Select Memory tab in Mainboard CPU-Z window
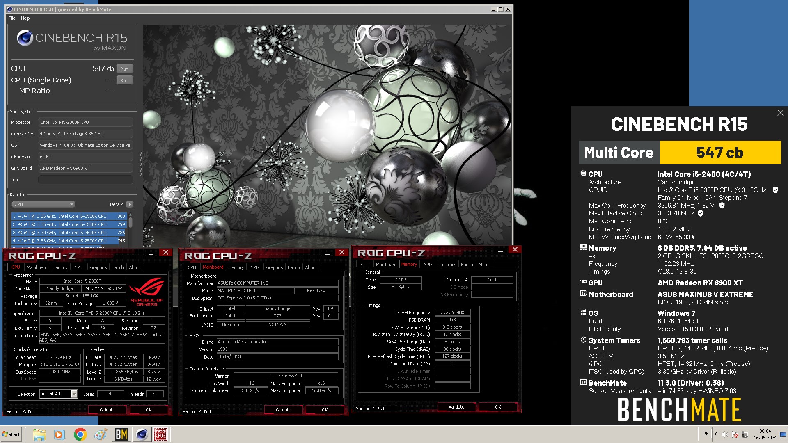Image resolution: width=788 pixels, height=443 pixels. coord(236,267)
